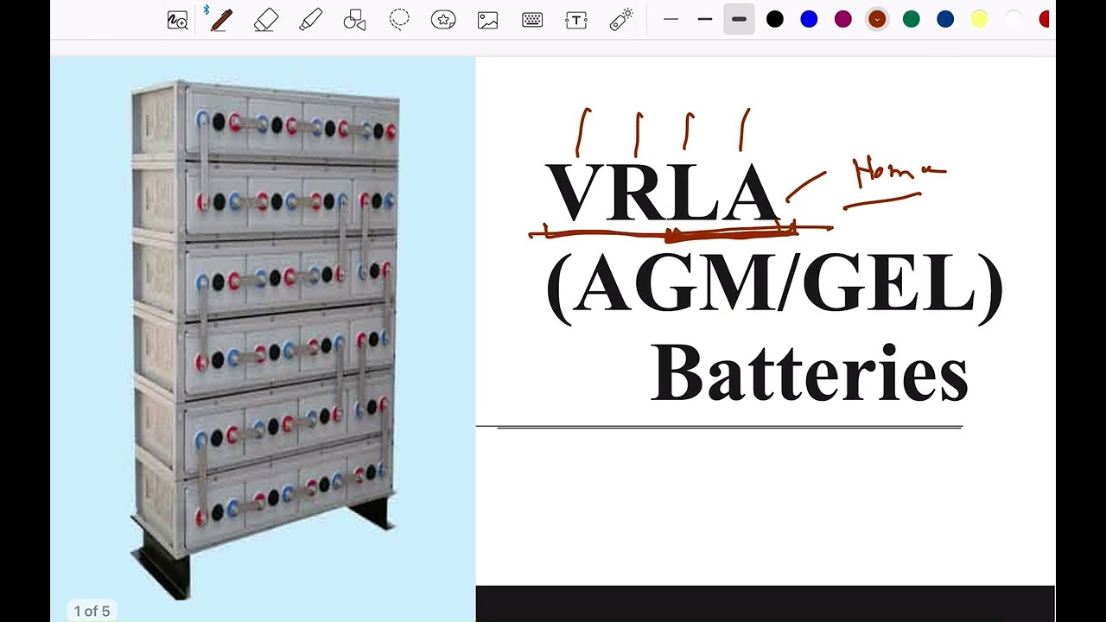Insert an image with the photo tool
Screen dimensions: 1106x622
(487, 20)
